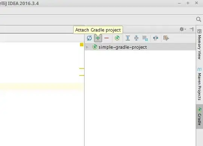Click Execute Gradle Task icon
203x146 pixels.
(x=117, y=38)
